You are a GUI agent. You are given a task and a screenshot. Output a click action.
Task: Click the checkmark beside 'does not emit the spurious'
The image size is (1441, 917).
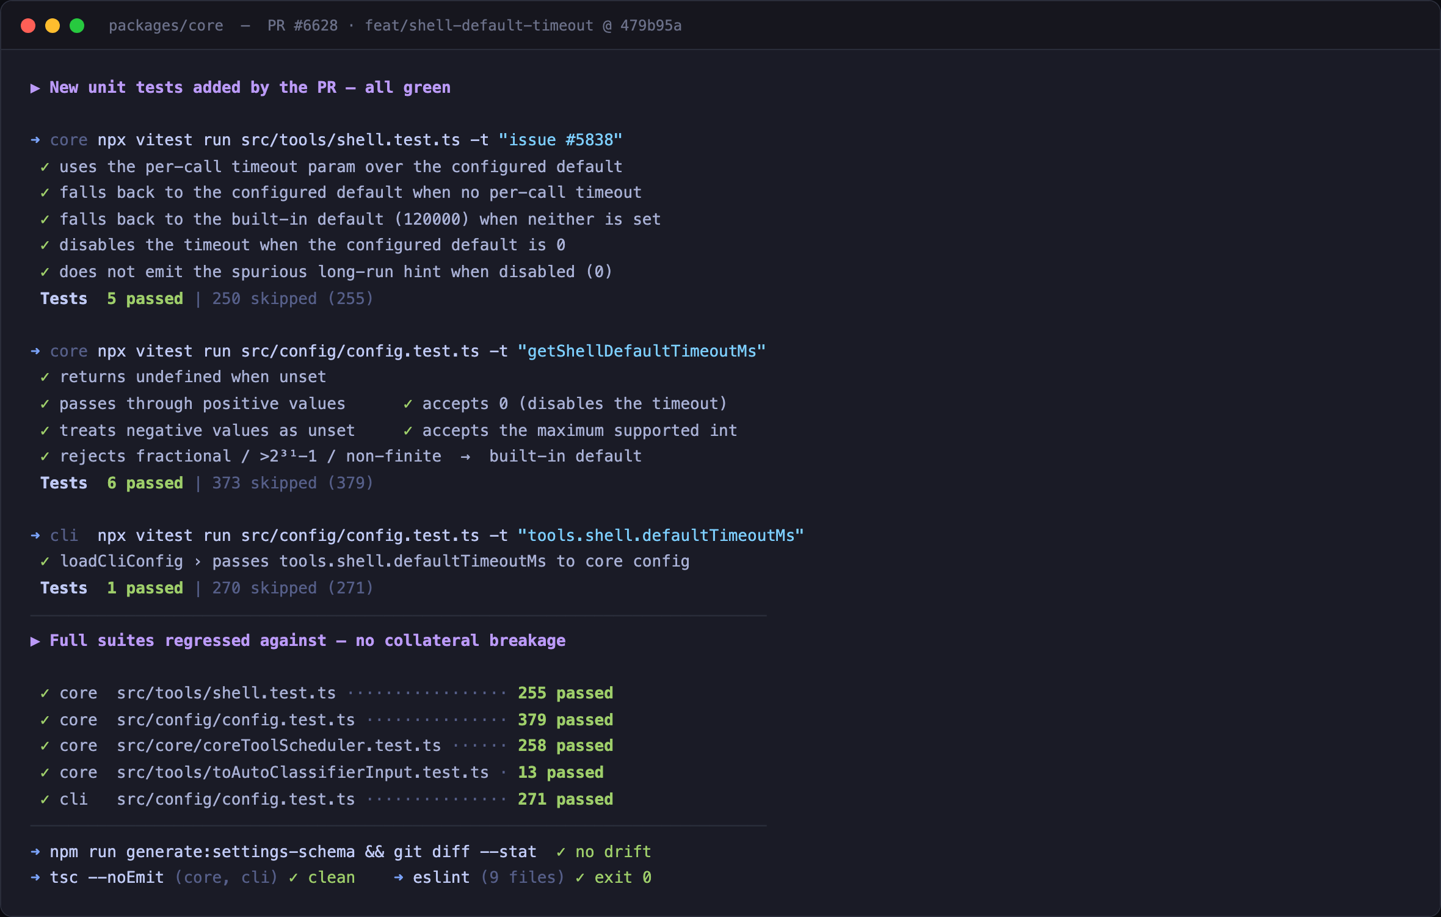[x=45, y=272]
